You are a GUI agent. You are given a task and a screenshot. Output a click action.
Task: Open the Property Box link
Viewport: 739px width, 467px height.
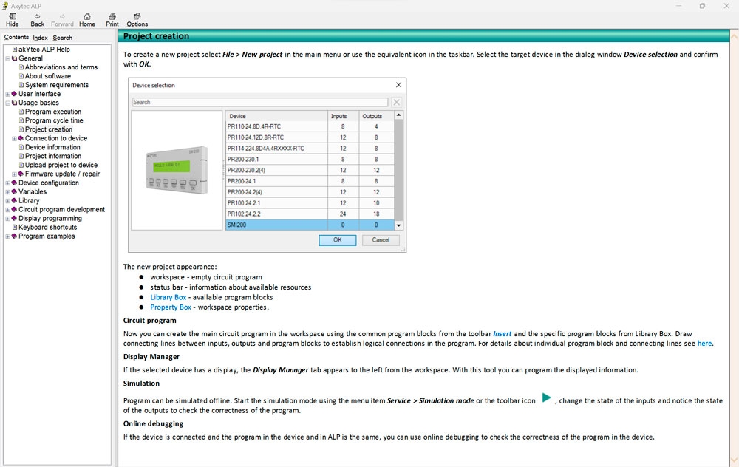(x=171, y=307)
